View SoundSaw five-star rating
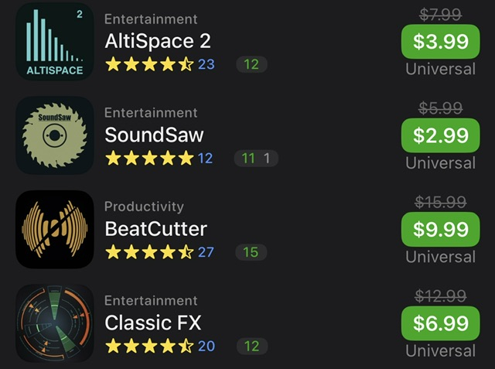The image size is (495, 369). [x=159, y=158]
